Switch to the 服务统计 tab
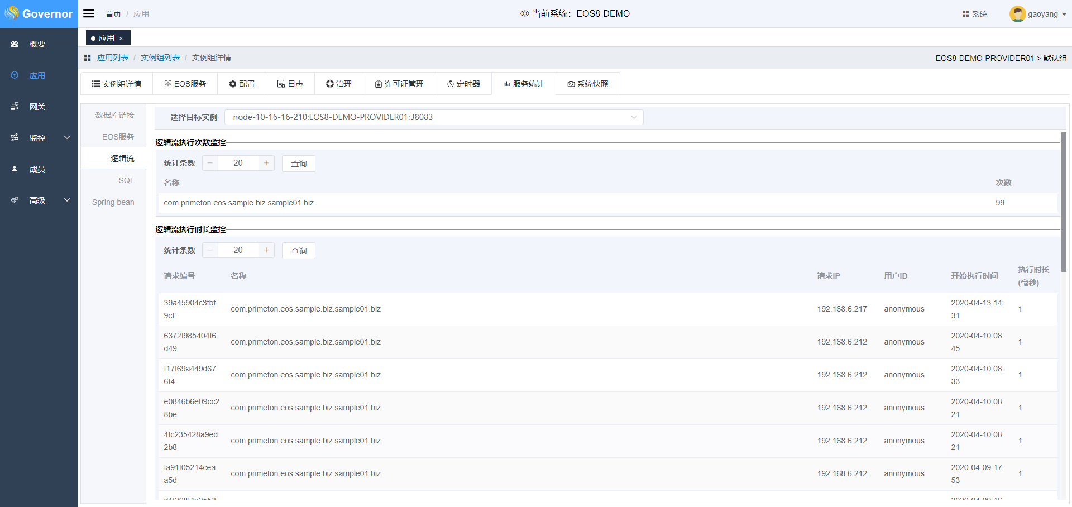Viewport: 1072px width, 507px height. coord(524,84)
